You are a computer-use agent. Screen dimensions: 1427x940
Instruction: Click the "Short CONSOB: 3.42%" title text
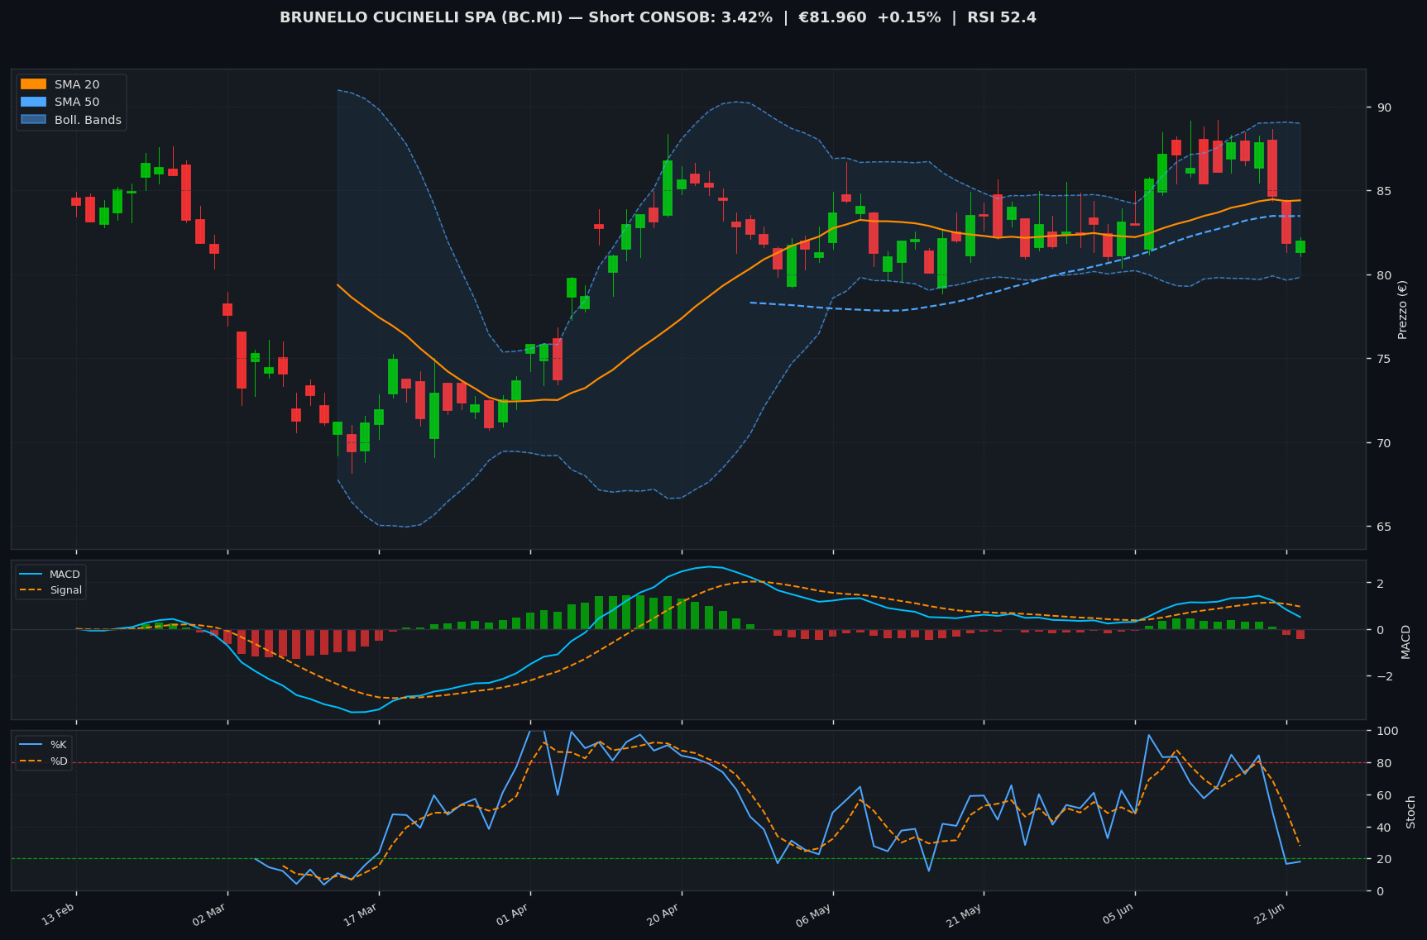680,17
